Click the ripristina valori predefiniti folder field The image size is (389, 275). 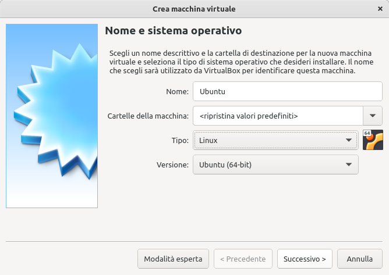click(278, 116)
